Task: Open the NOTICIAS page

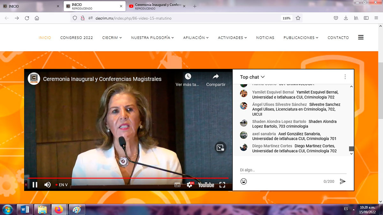Action: pyautogui.click(x=265, y=38)
